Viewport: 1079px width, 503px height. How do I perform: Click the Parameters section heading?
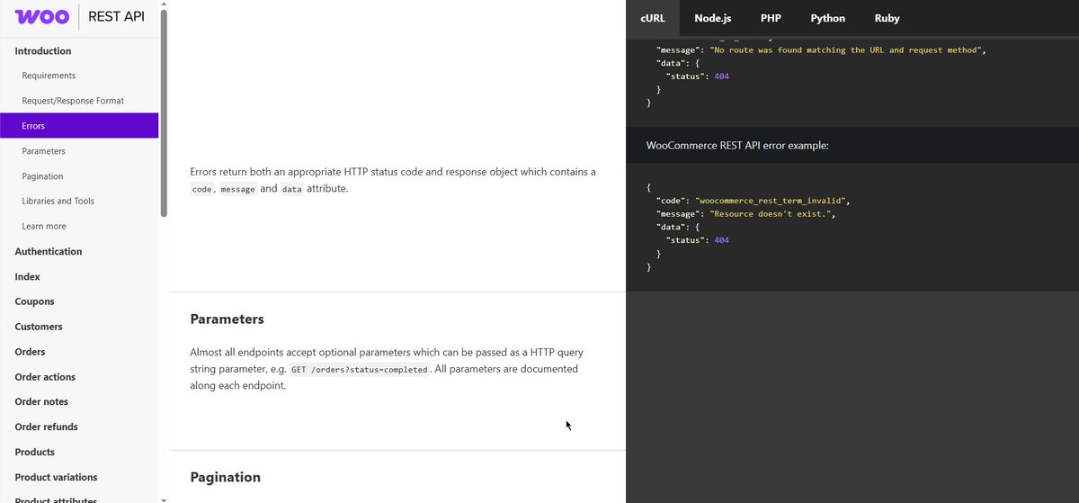227,319
